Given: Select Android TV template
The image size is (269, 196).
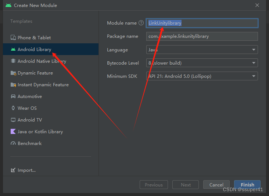Looking at the screenshot, I should click(51, 120).
